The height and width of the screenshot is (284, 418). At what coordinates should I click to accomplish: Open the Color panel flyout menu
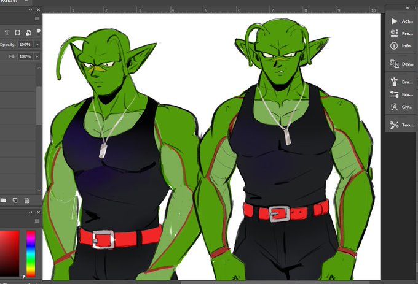[x=37, y=221]
